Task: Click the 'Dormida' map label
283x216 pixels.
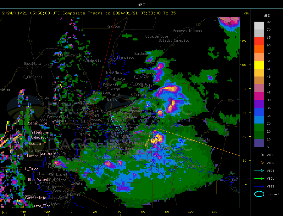Action: [x=198, y=166]
